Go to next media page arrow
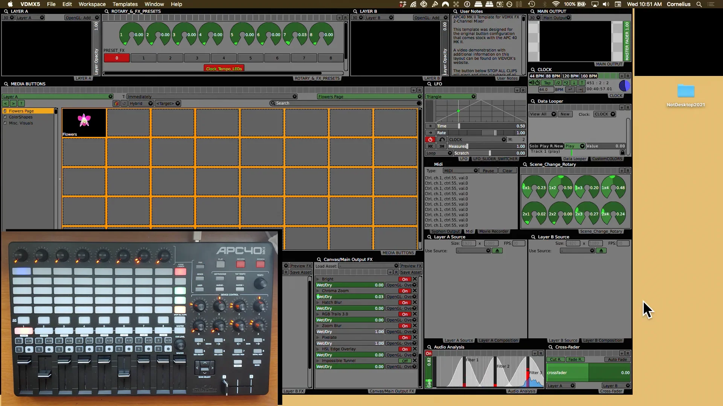Image resolution: width=723 pixels, height=406 pixels. pyautogui.click(x=13, y=103)
